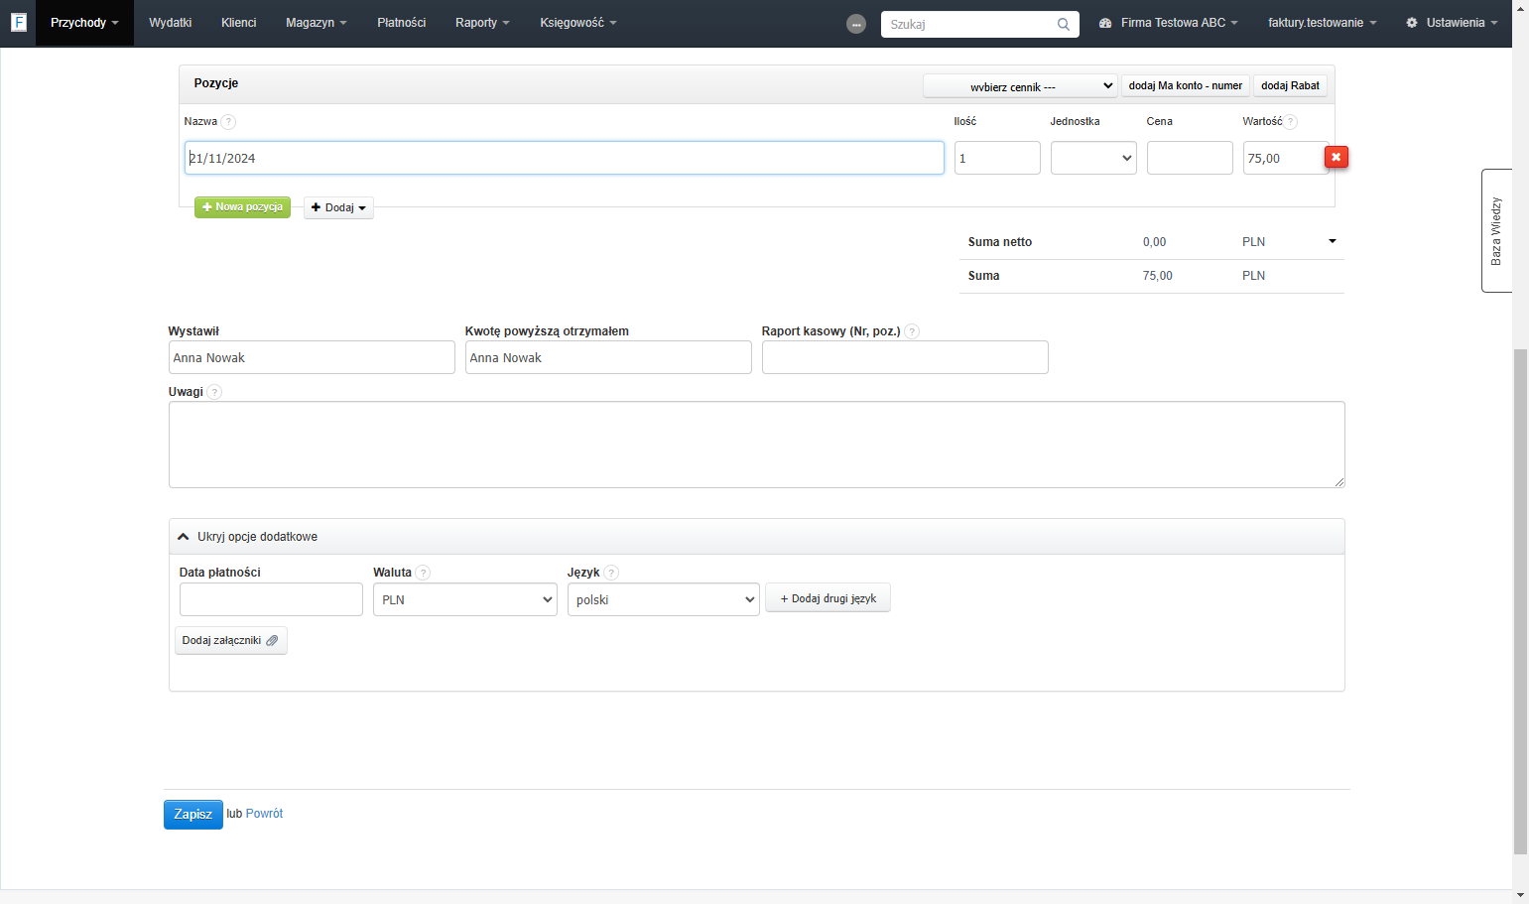Open Firma Testowa ABC company menu
This screenshot has height=904, width=1529.
tap(1169, 23)
